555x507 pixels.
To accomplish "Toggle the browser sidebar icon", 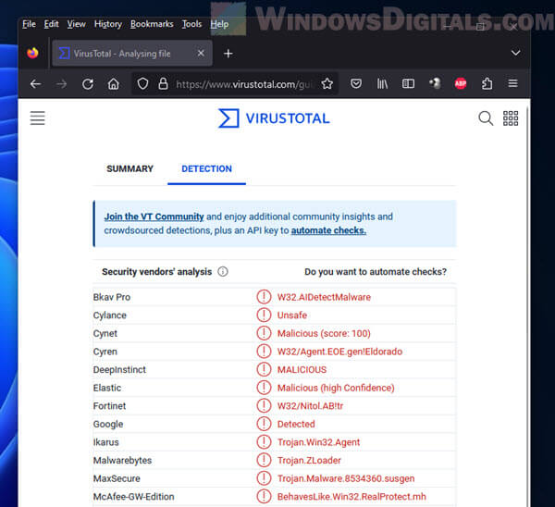I will (408, 84).
